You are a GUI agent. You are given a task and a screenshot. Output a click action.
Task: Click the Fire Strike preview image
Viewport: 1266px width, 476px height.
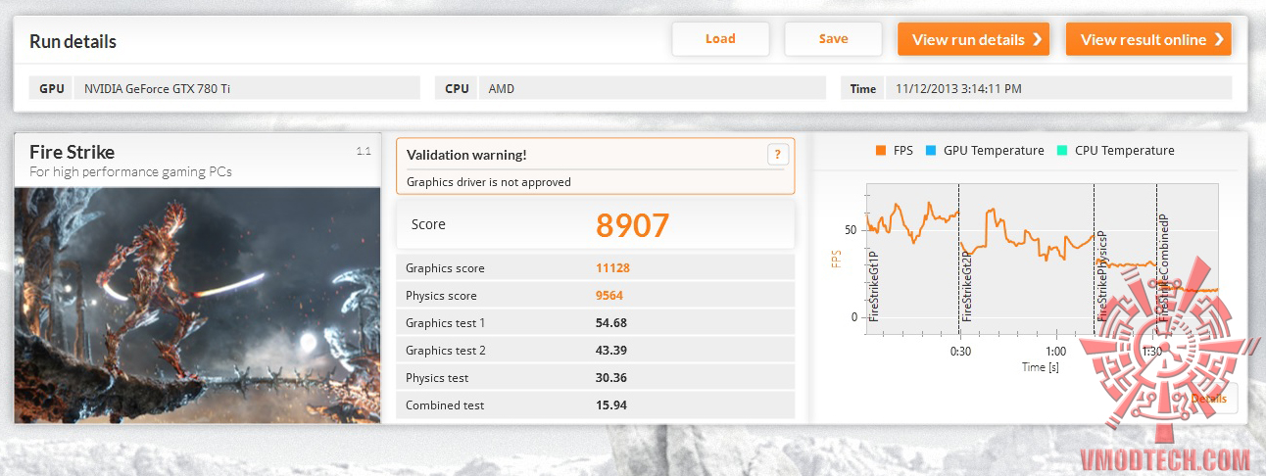[x=197, y=305]
